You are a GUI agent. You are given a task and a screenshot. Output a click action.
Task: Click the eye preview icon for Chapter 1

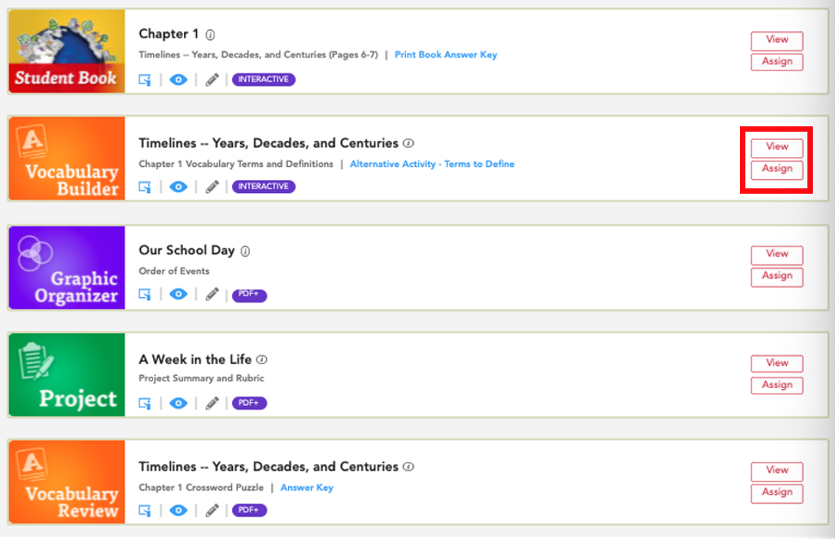pyautogui.click(x=178, y=80)
